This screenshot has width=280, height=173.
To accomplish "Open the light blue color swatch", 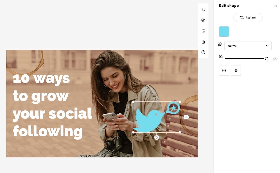I will pyautogui.click(x=224, y=32).
